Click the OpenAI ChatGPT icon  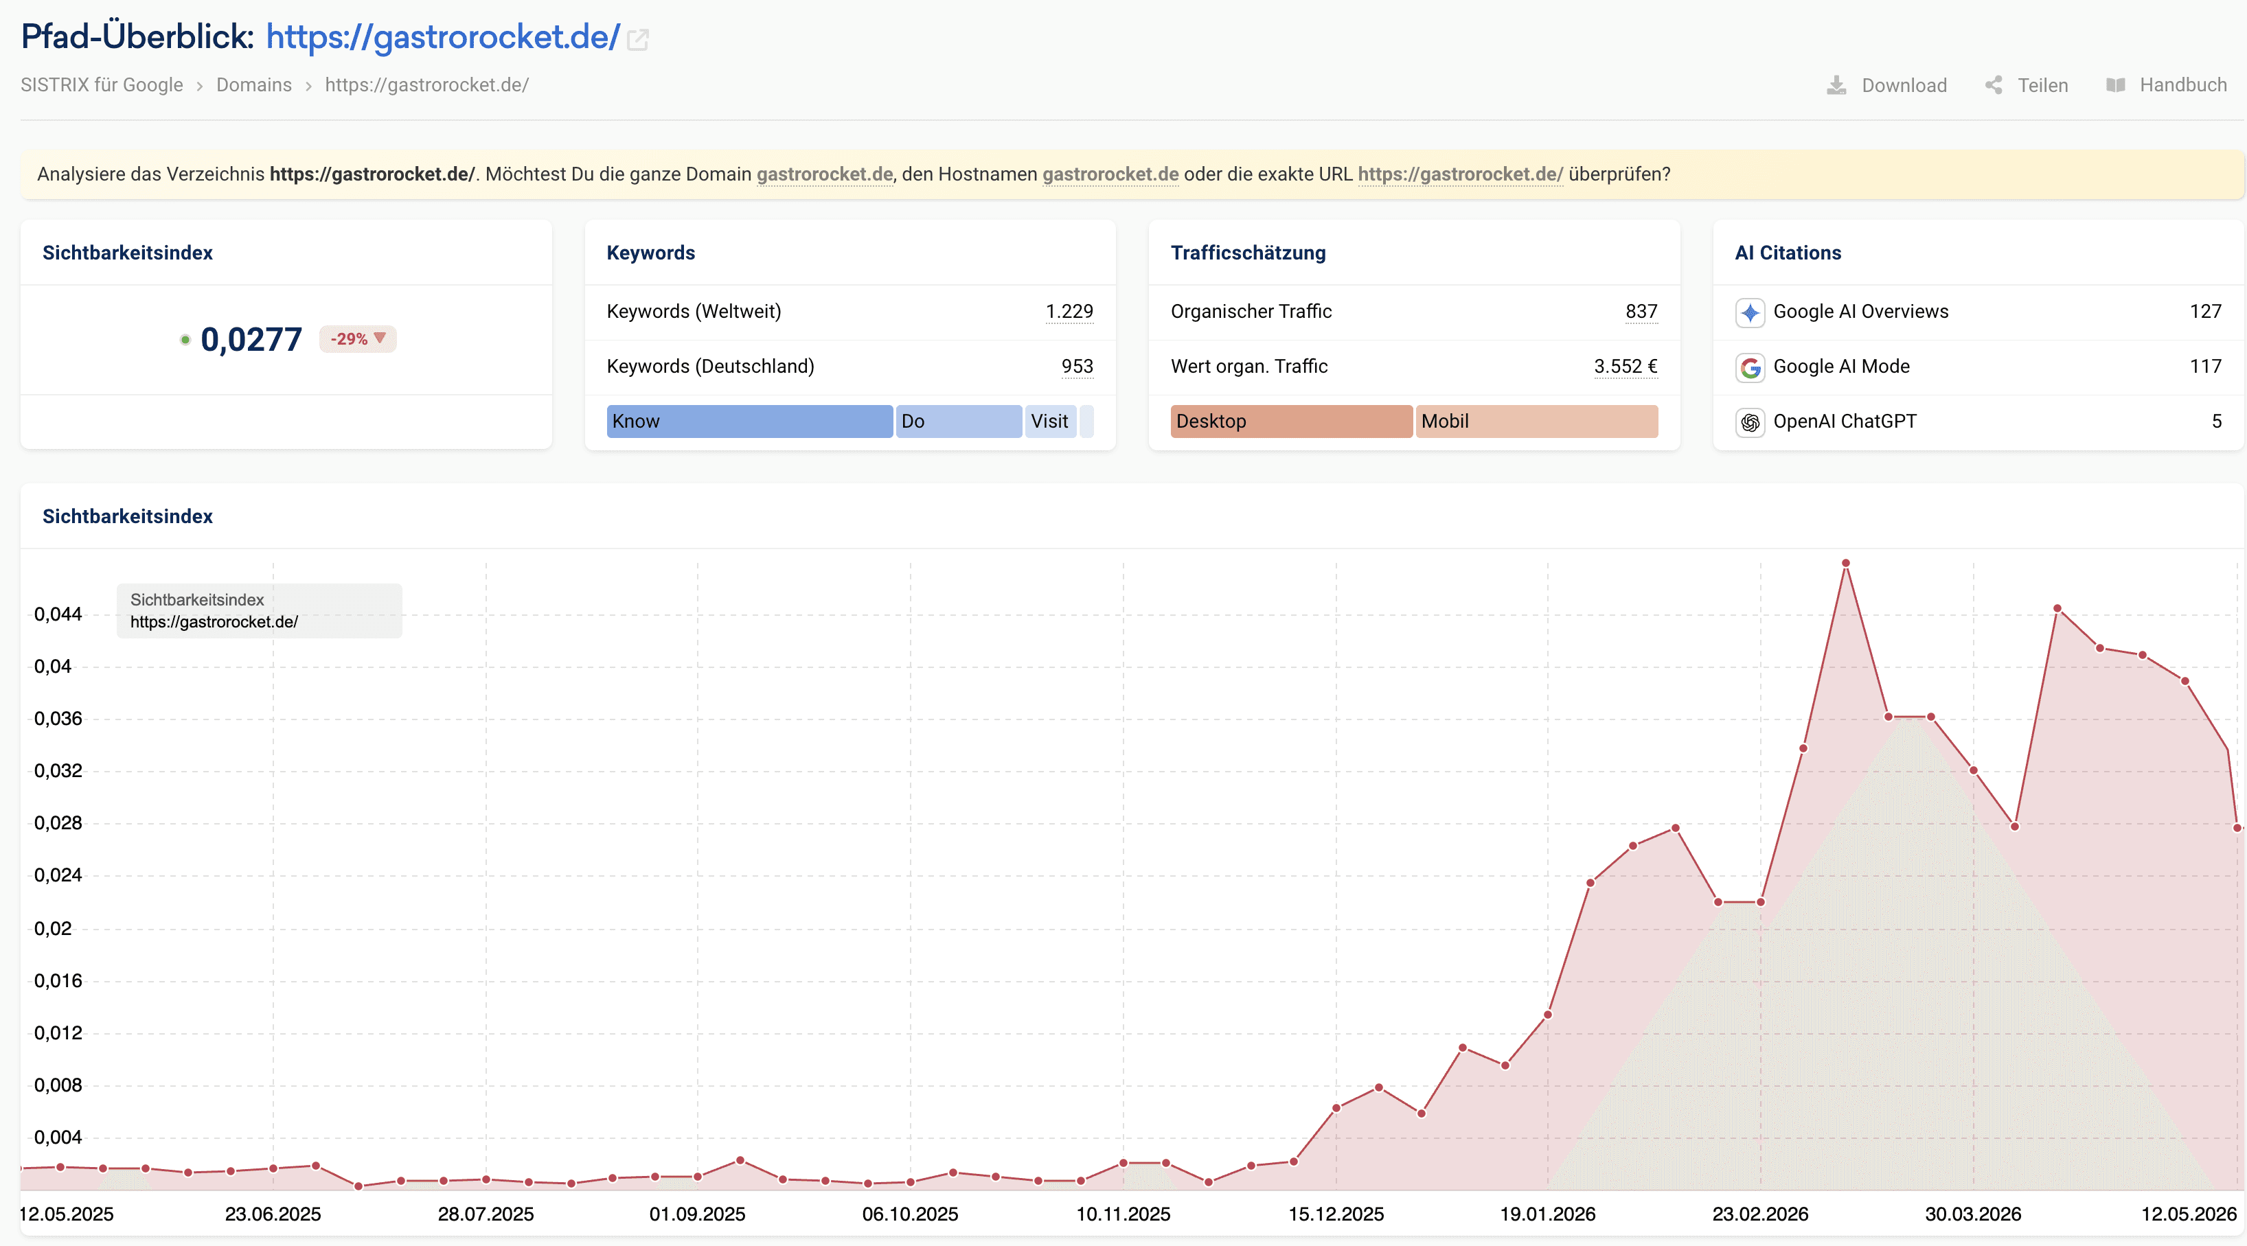(1750, 422)
